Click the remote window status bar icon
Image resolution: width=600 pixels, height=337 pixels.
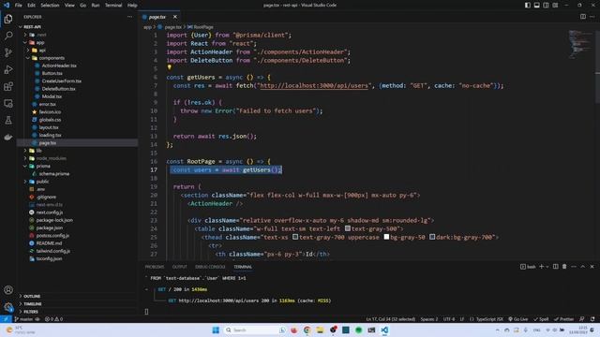[x=6, y=319]
